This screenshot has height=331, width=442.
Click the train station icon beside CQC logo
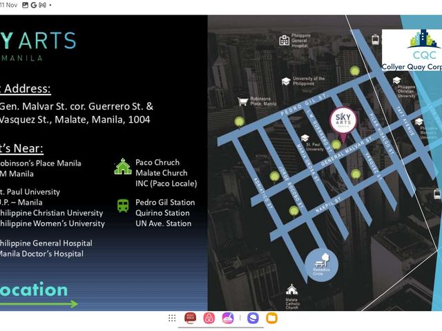pyautogui.click(x=376, y=39)
